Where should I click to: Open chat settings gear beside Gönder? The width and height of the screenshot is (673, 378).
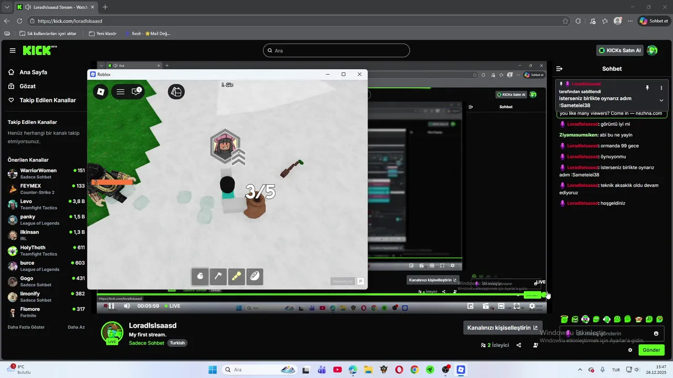pyautogui.click(x=630, y=350)
